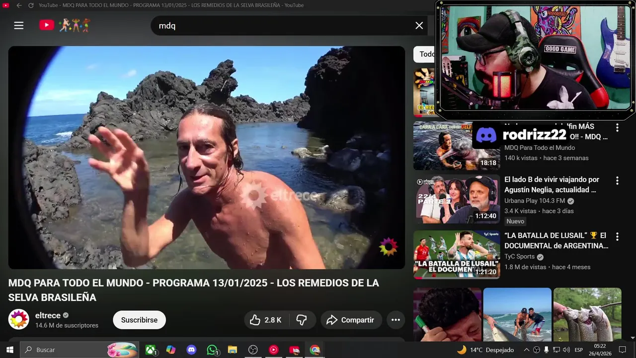This screenshot has height=358, width=636.
Task: Open the short with two men on beach
Action: pos(517,314)
